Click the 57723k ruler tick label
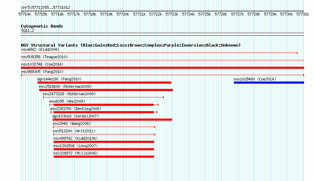 pos(172,14)
